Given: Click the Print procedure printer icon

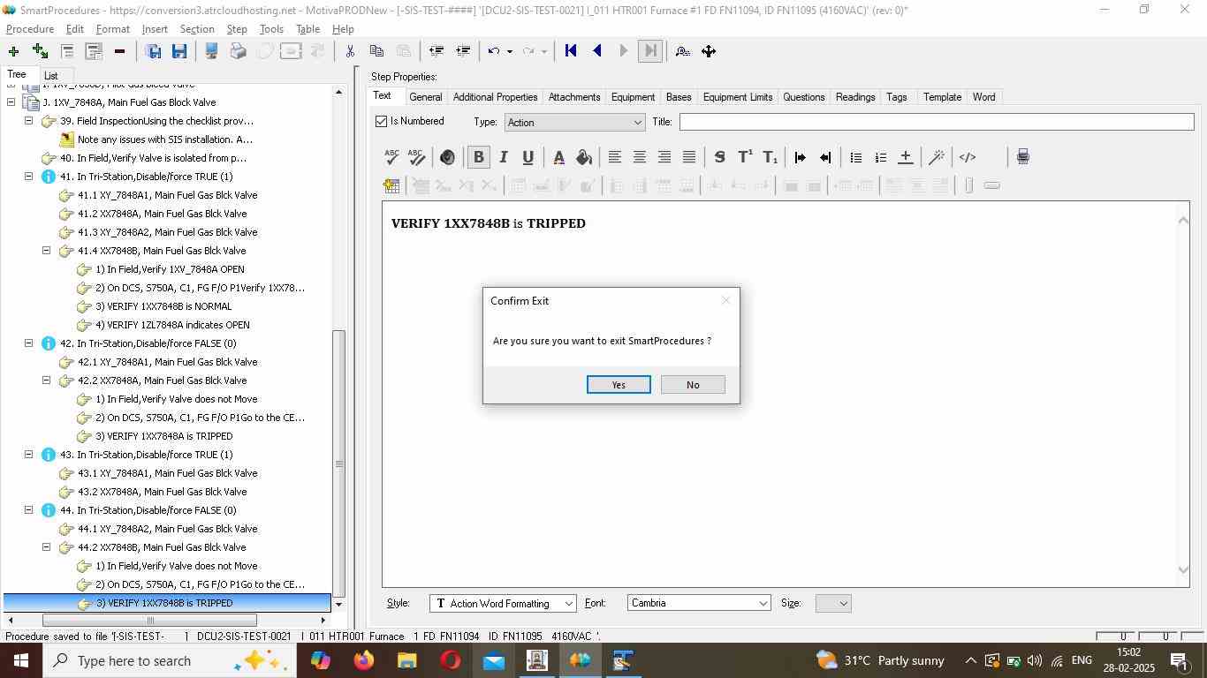Looking at the screenshot, I should [x=238, y=51].
